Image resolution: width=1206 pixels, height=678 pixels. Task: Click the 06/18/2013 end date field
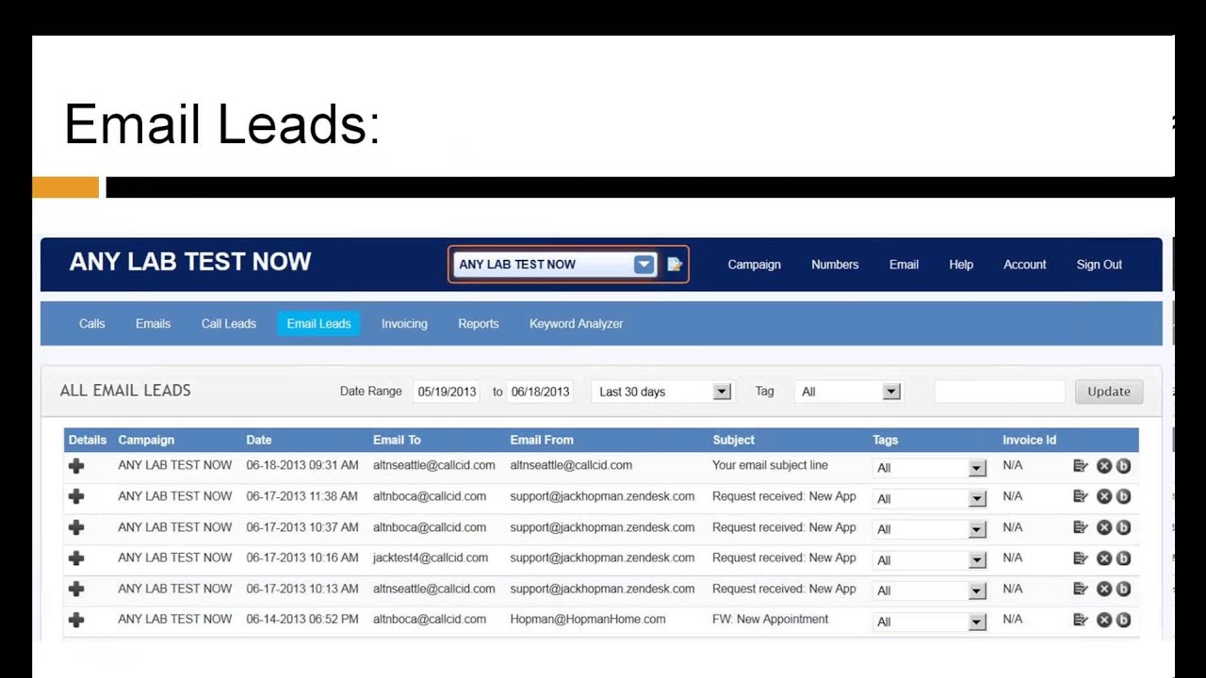point(541,392)
